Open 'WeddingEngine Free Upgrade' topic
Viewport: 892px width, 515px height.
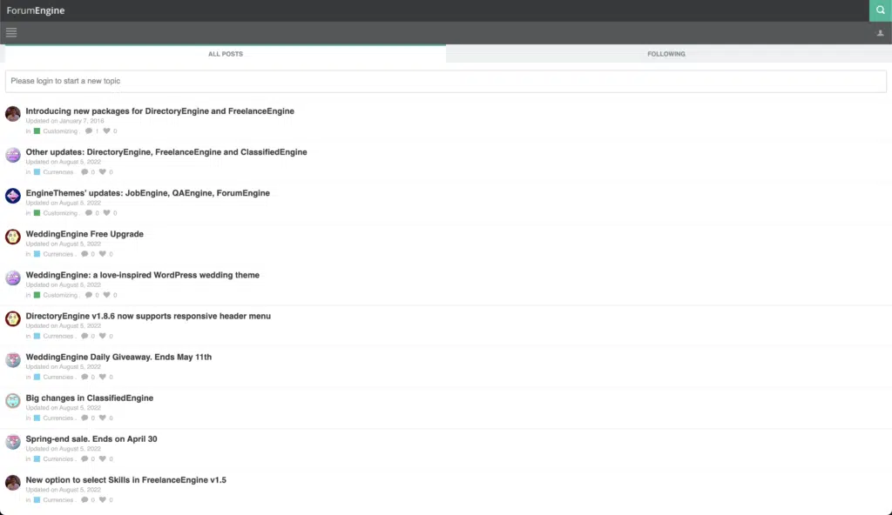point(84,234)
